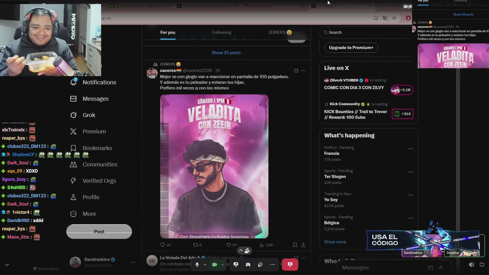Screen dimensions: 489x275
Task: View analytics showing 3.6K views
Action: coord(266,245)
